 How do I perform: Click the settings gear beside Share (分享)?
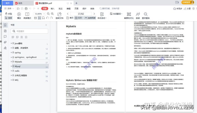click(193, 8)
